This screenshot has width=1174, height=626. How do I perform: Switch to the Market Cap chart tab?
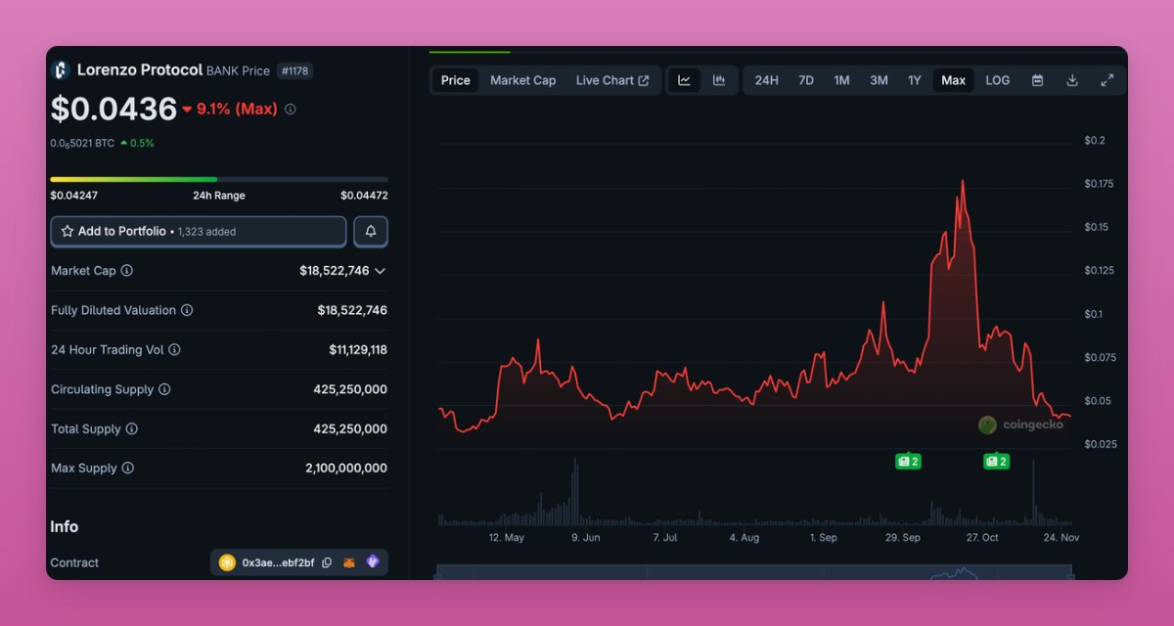[x=522, y=80]
